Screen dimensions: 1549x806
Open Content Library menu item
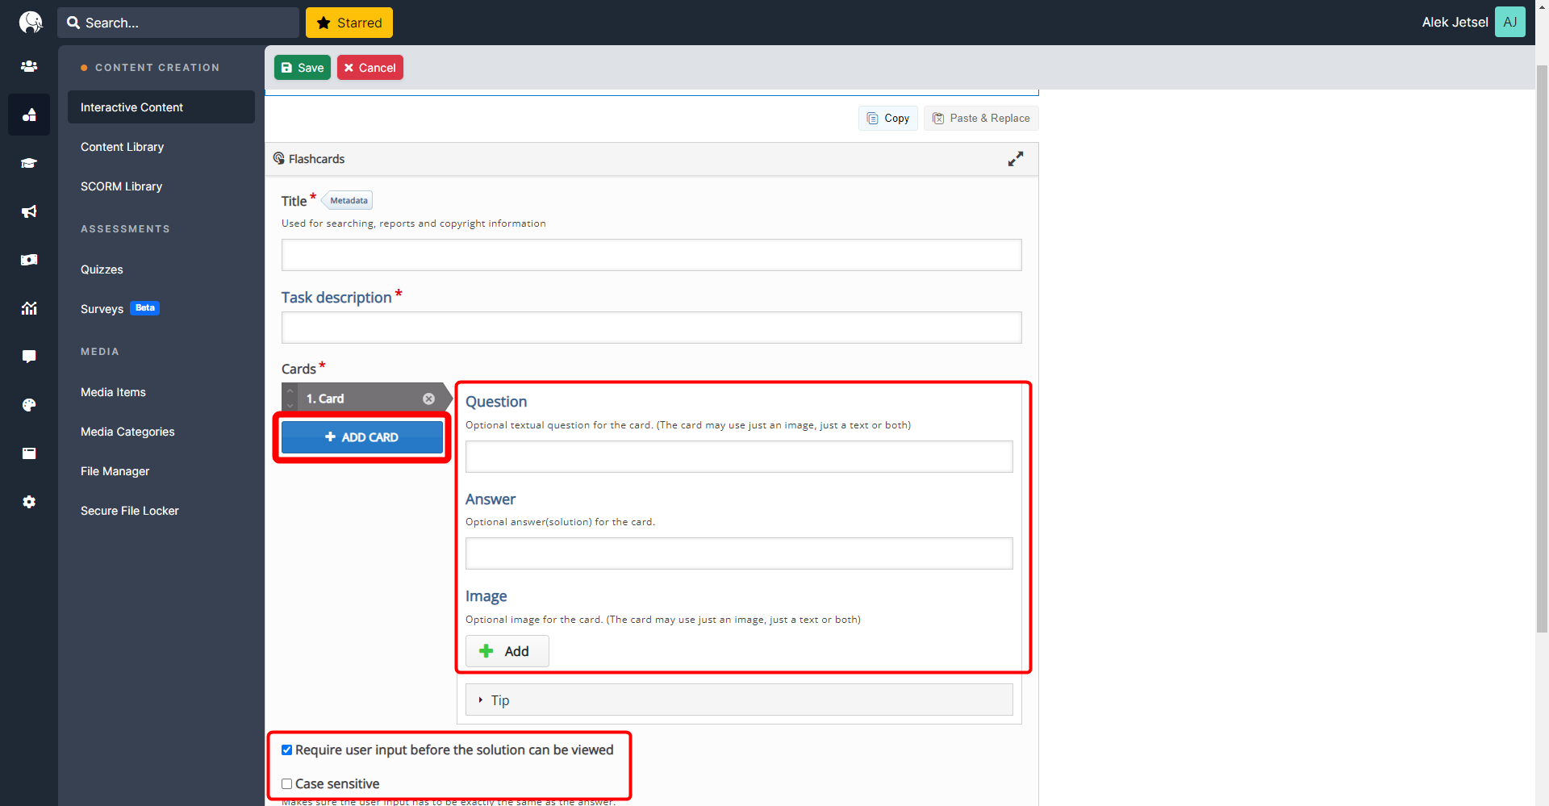(122, 147)
